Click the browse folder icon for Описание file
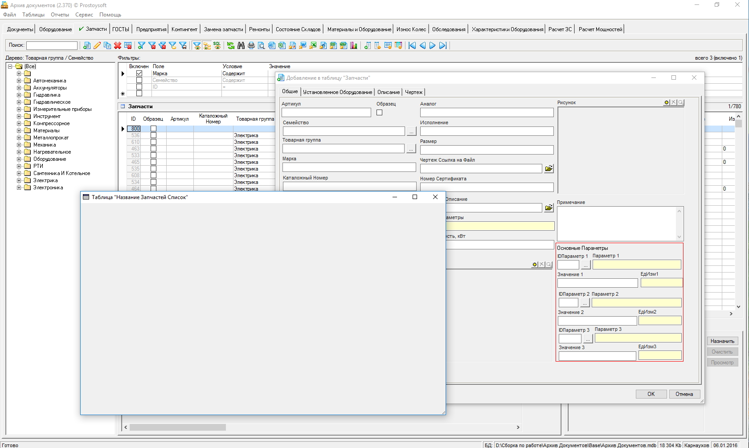This screenshot has height=448, width=749. (548, 208)
